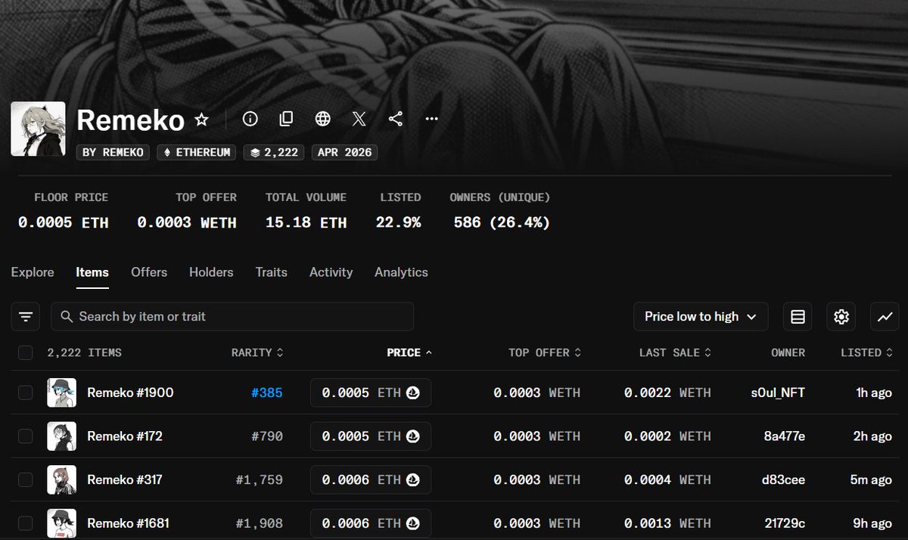Click the 15.18 ETH total volume value

click(x=306, y=222)
